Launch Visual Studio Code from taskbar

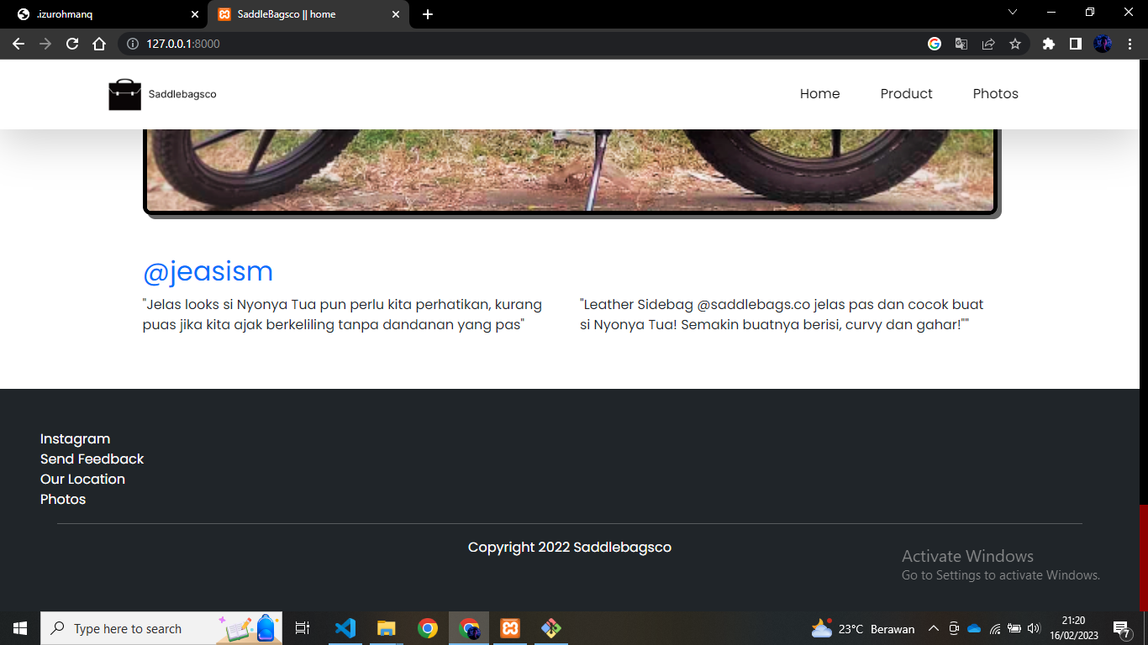[x=345, y=628]
